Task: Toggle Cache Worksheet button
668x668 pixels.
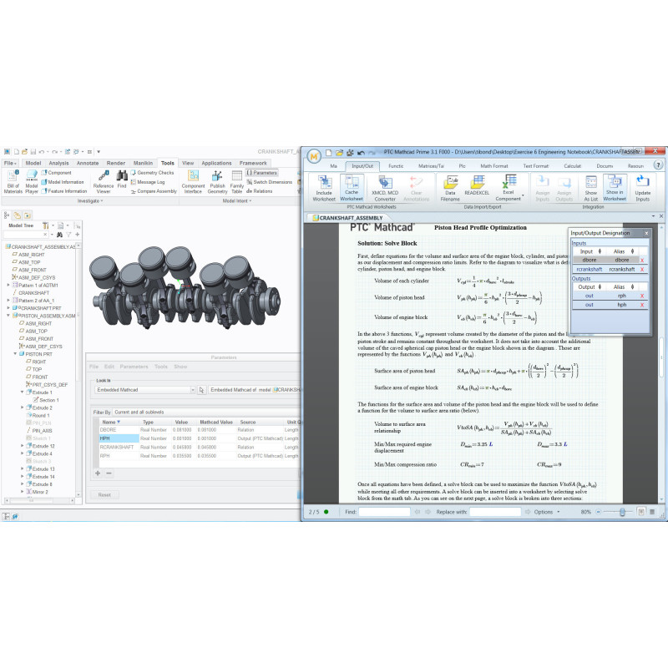Action: (352, 188)
